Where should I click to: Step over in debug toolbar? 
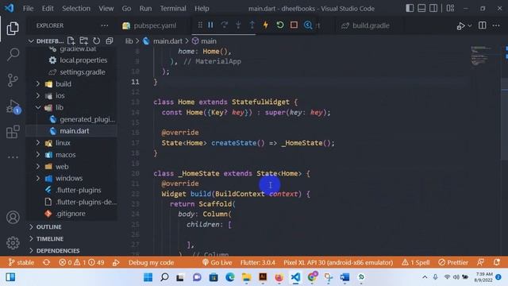click(224, 25)
